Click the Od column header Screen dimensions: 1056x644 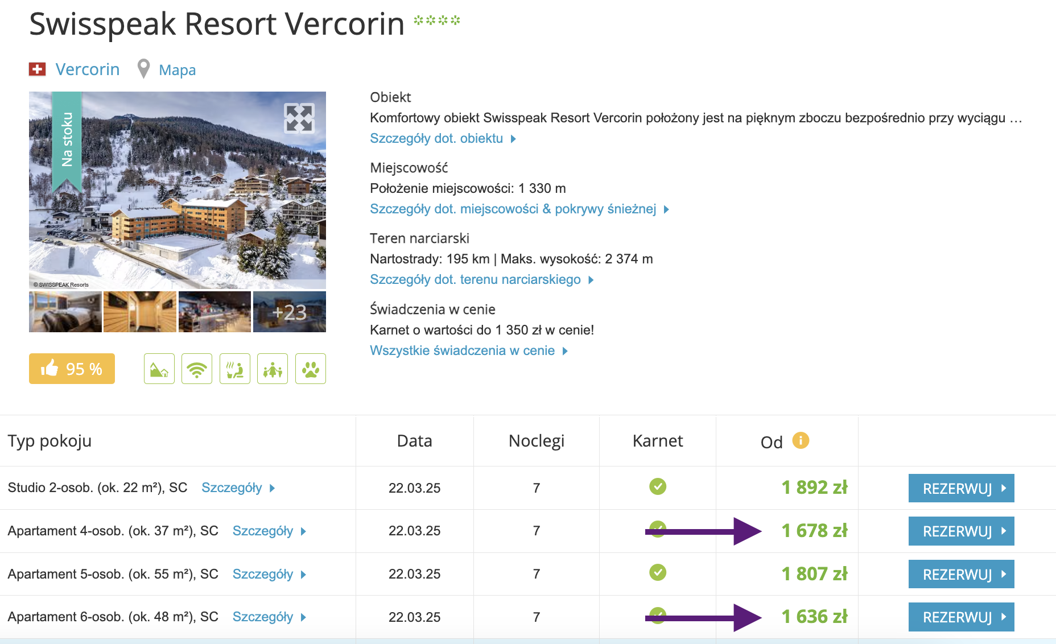point(772,442)
